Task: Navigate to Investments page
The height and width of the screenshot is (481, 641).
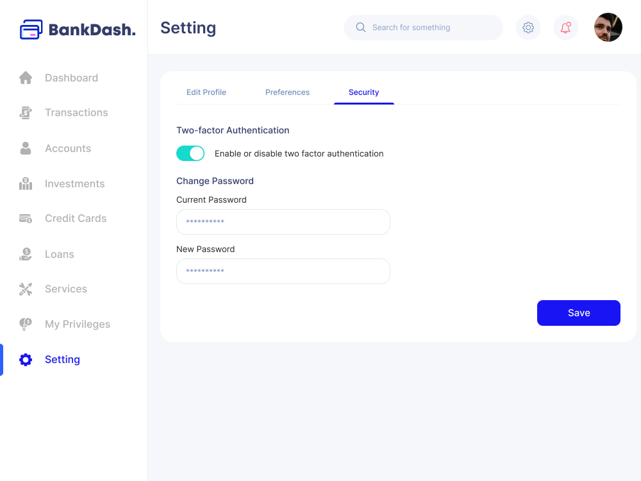Action: (75, 183)
